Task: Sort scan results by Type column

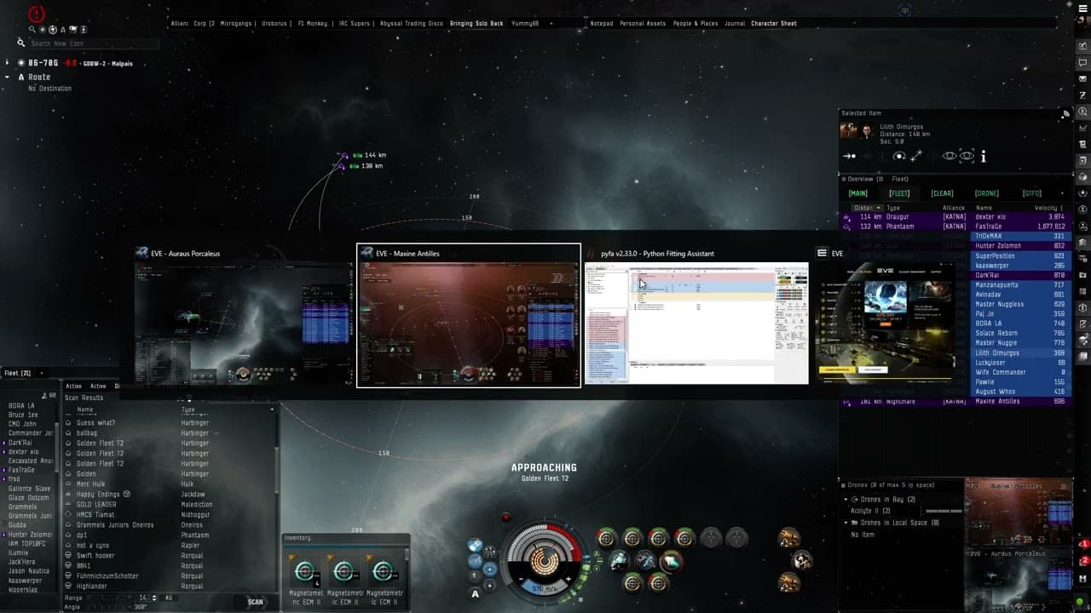Action: point(188,410)
